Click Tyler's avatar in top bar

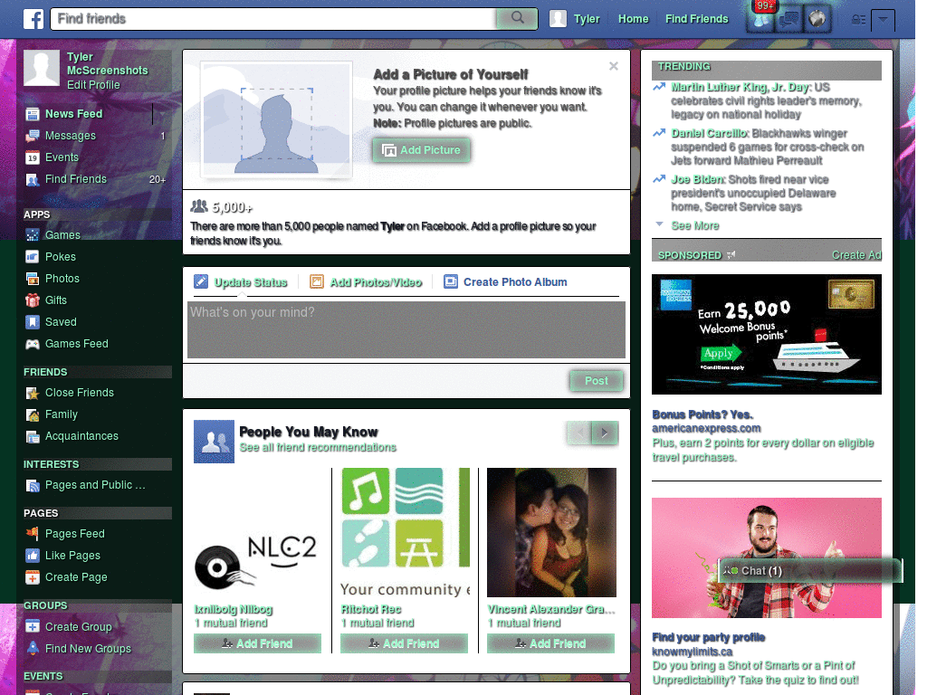558,19
